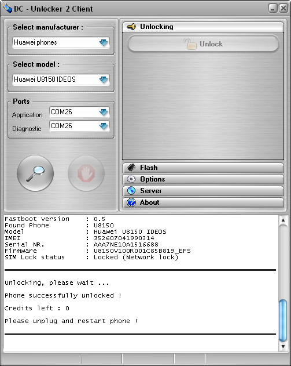291x366 pixels.
Task: Click the Model 'Huawei U8150 IDEOS' log line
Action: [86, 232]
